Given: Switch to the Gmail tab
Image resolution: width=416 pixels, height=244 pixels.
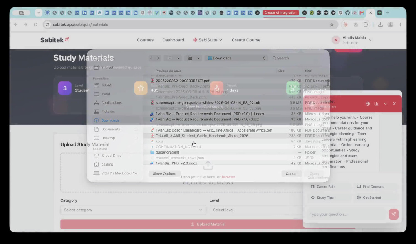Looking at the screenshot, I should click(362, 12).
